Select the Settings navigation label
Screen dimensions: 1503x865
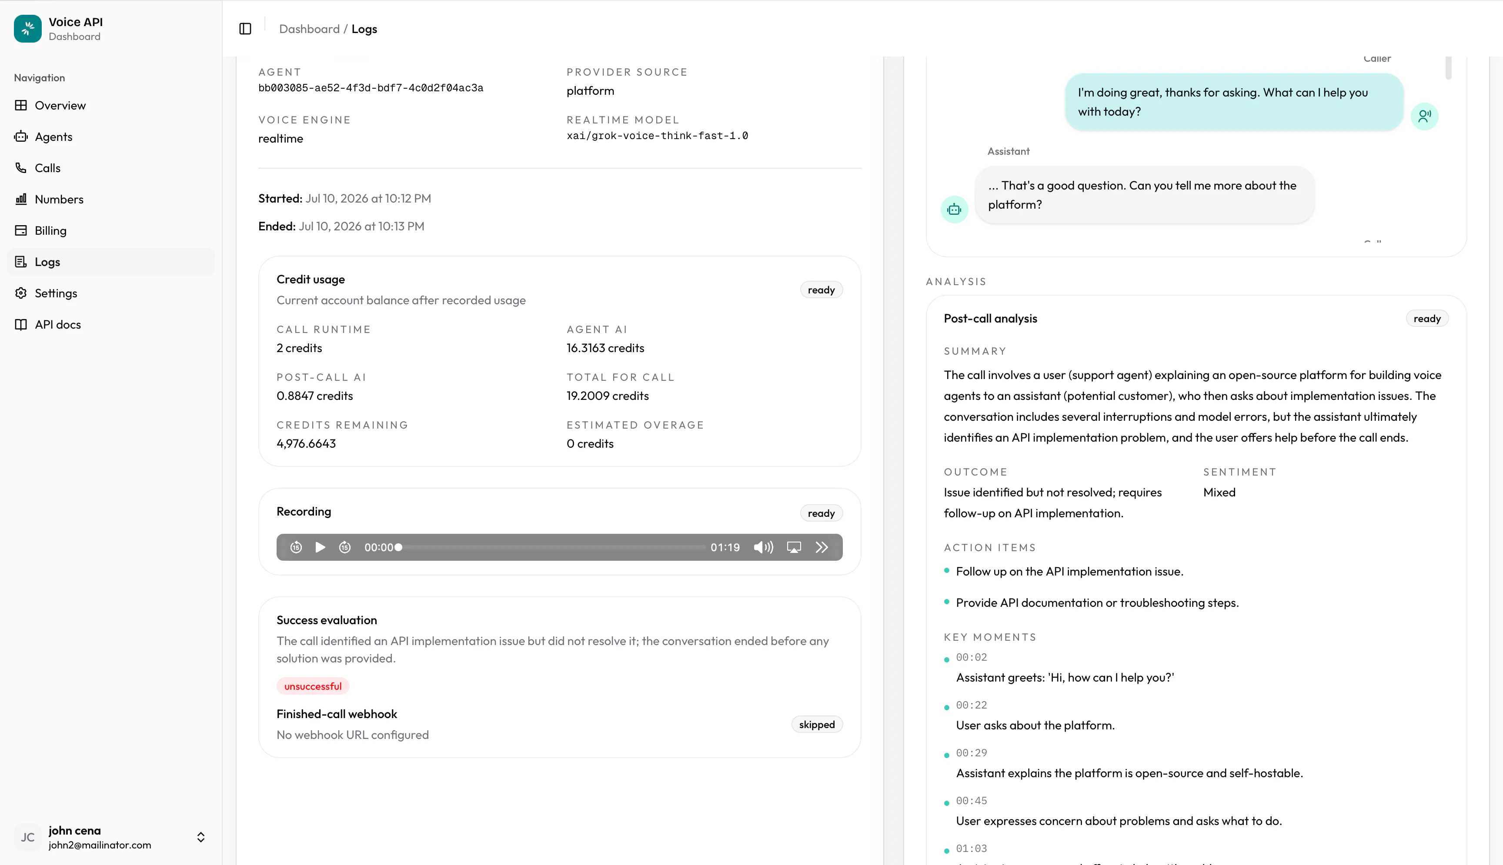pos(56,293)
